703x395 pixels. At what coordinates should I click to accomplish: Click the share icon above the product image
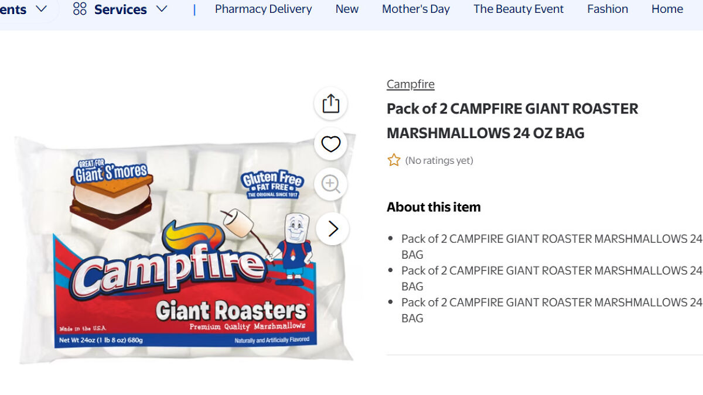pos(330,104)
